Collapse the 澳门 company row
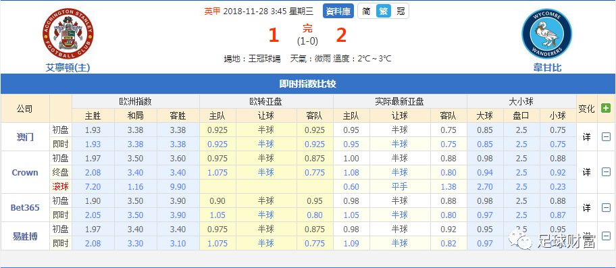Image resolution: width=616 pixels, height=268 pixels. tap(606, 137)
